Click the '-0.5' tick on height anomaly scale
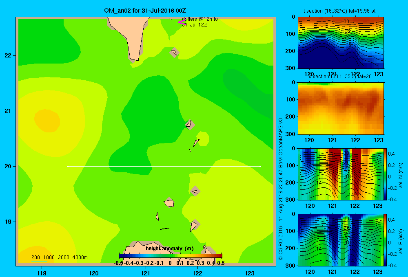This screenshot has height=277, width=408. pos(118,263)
